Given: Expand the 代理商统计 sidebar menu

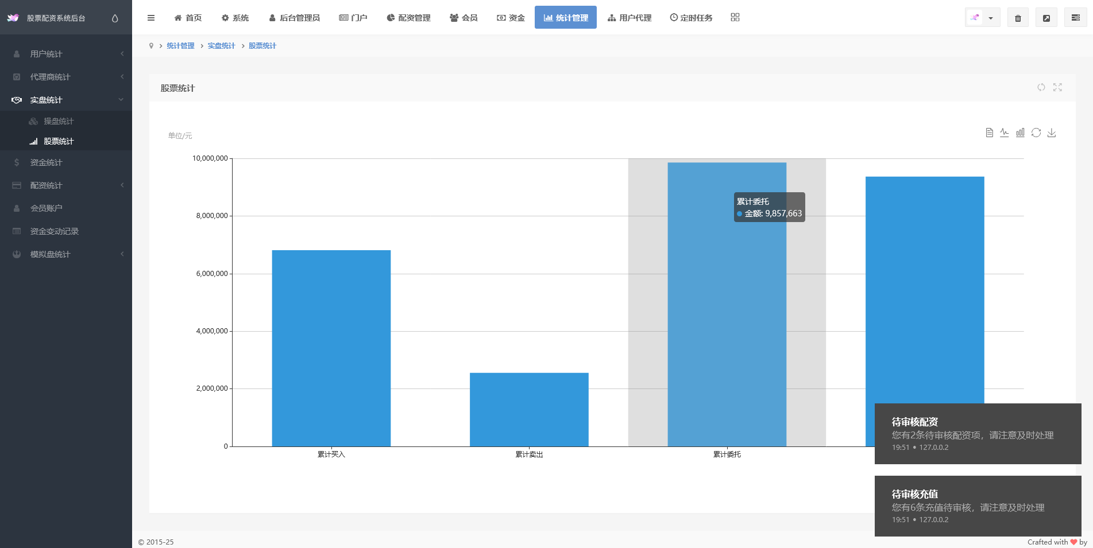Looking at the screenshot, I should (66, 77).
